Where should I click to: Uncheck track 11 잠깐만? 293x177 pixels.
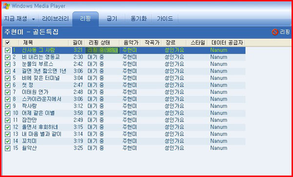click(x=7, y=120)
